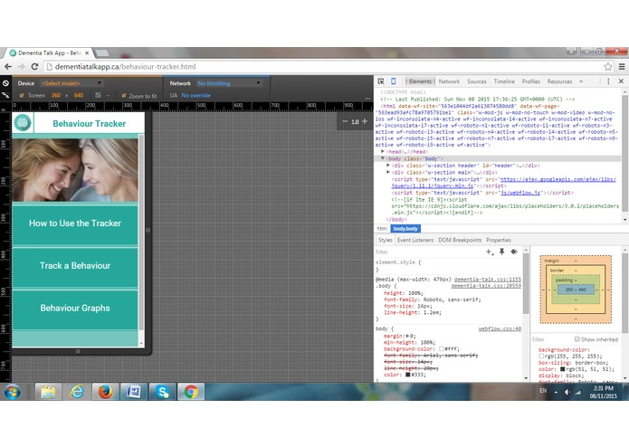Click the jquery.min.js googleapis script link
Image resolution: width=629 pixels, height=447 pixels.
(x=503, y=183)
